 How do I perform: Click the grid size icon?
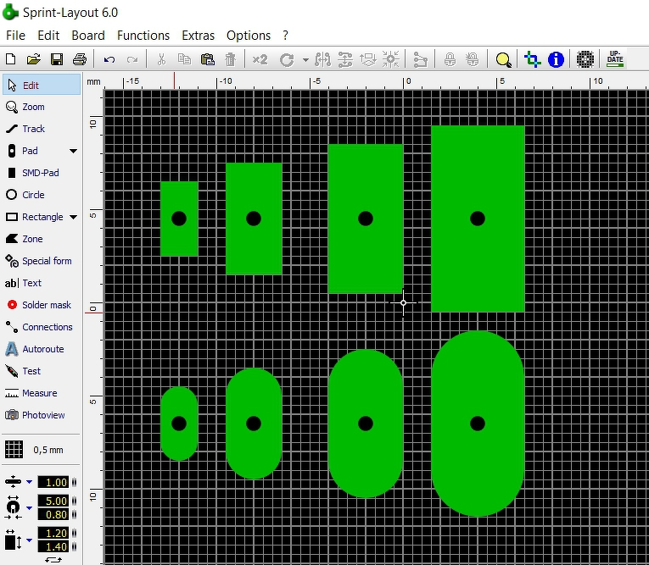tap(14, 450)
